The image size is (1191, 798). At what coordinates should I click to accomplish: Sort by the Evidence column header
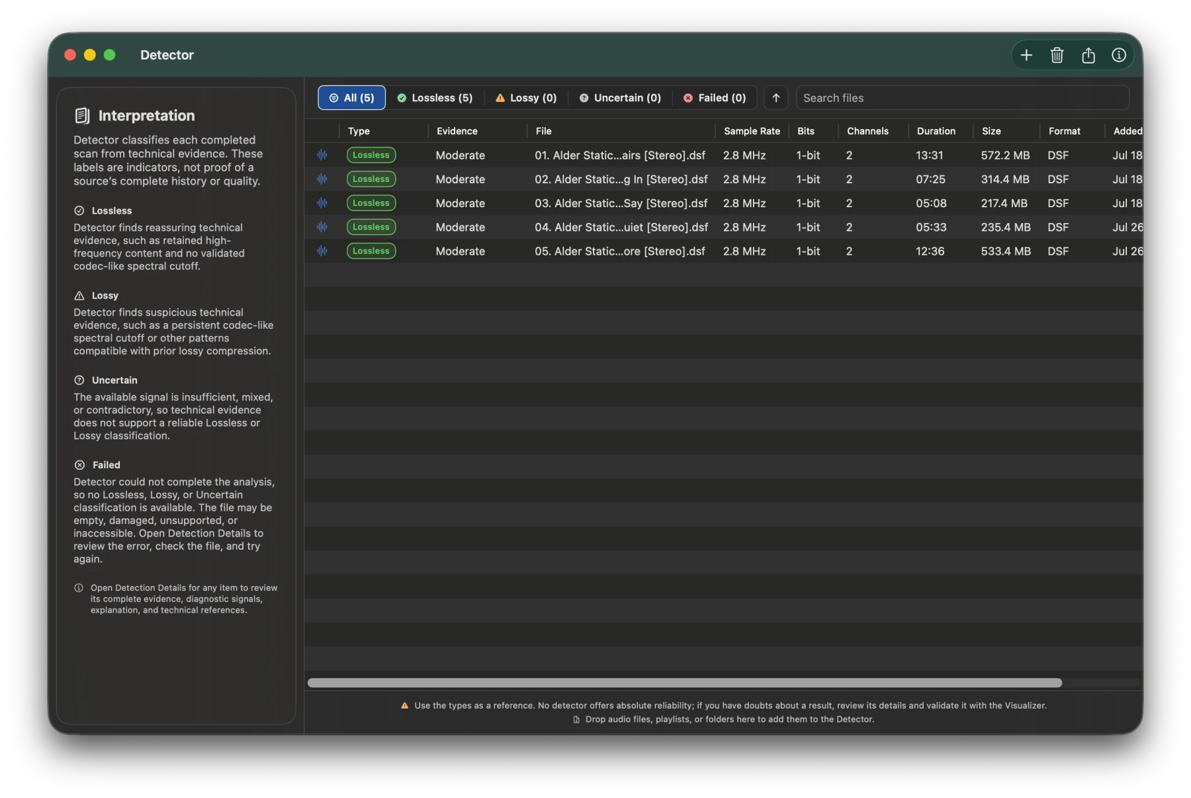(x=478, y=131)
